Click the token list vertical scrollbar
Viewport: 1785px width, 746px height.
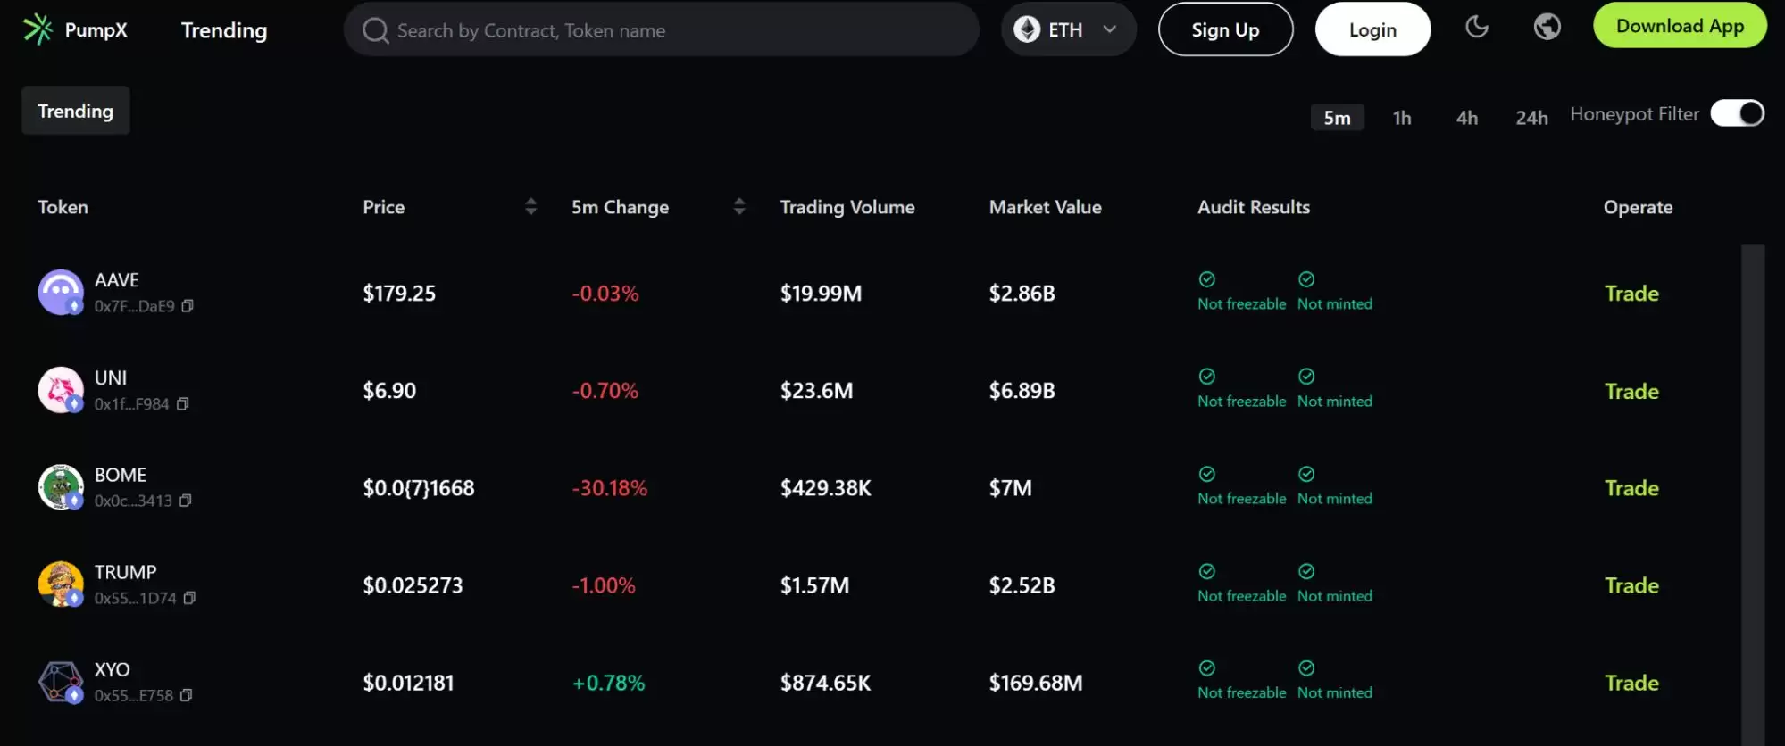pyautogui.click(x=1753, y=491)
